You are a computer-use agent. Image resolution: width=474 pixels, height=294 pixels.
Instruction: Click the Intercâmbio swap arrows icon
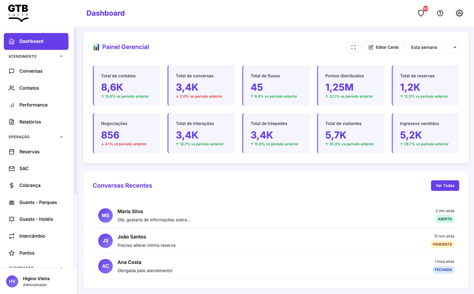pos(12,236)
